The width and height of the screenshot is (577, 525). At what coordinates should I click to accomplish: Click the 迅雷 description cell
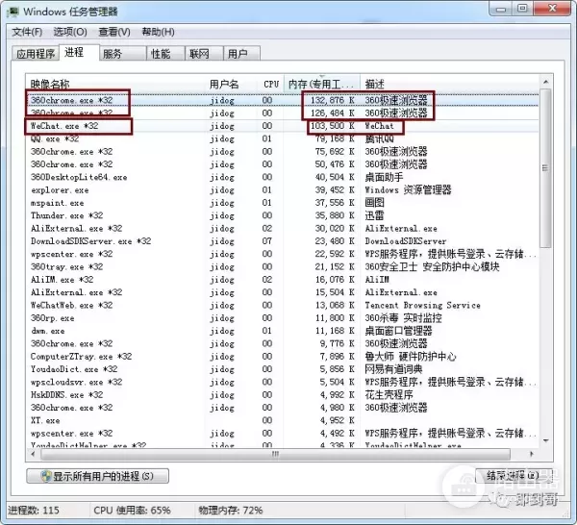click(374, 215)
